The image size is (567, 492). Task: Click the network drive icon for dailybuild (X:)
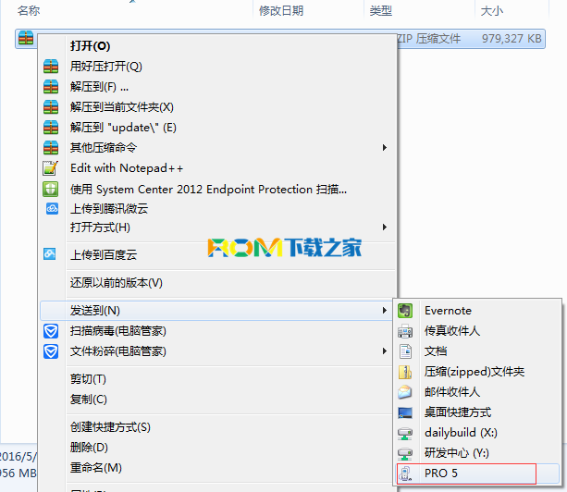point(405,433)
